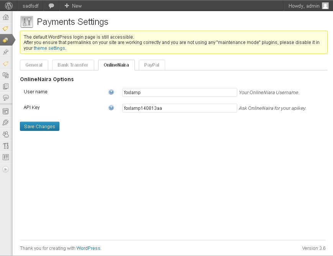Open the WordPress logo menu
The width and height of the screenshot is (333, 256).
[9, 6]
